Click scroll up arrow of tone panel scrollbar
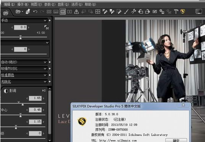The image size is (205, 142). pyautogui.click(x=50, y=89)
